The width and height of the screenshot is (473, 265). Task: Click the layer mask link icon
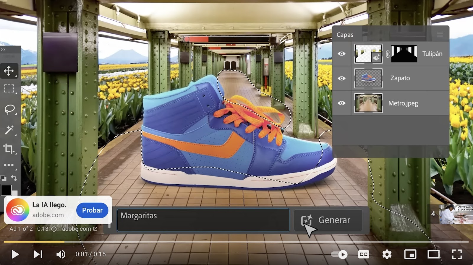click(387, 54)
